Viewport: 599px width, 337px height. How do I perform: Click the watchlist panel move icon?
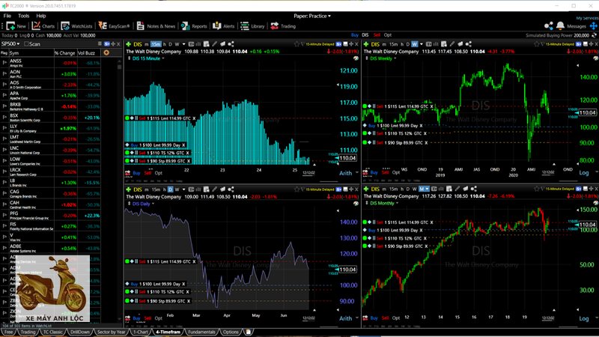[x=113, y=44]
